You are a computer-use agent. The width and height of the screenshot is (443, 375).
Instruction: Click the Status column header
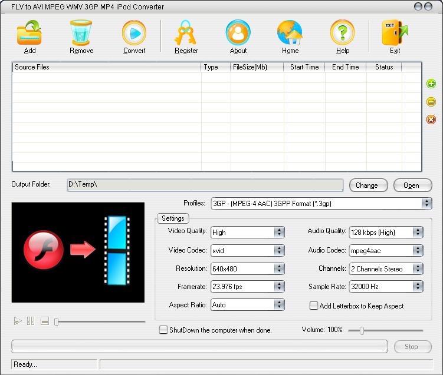click(x=384, y=67)
